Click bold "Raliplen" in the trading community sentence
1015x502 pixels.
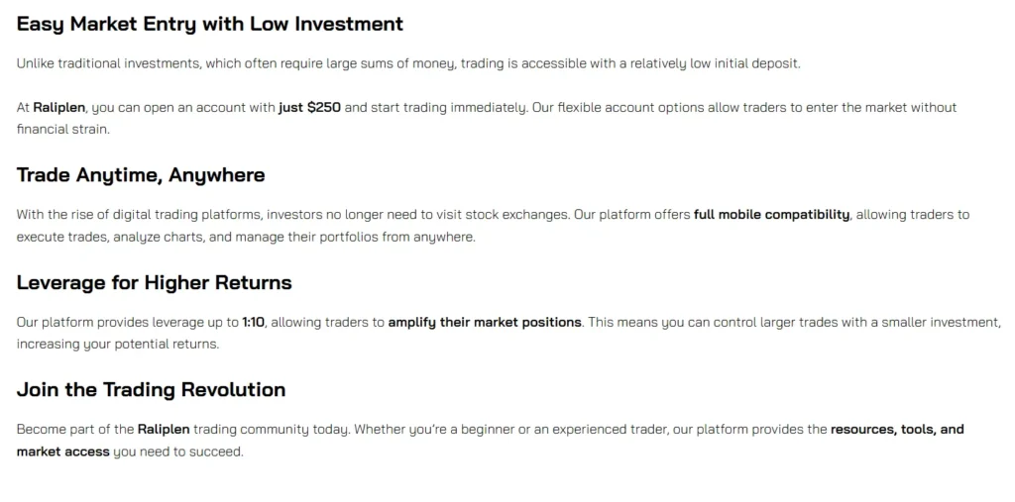click(164, 430)
